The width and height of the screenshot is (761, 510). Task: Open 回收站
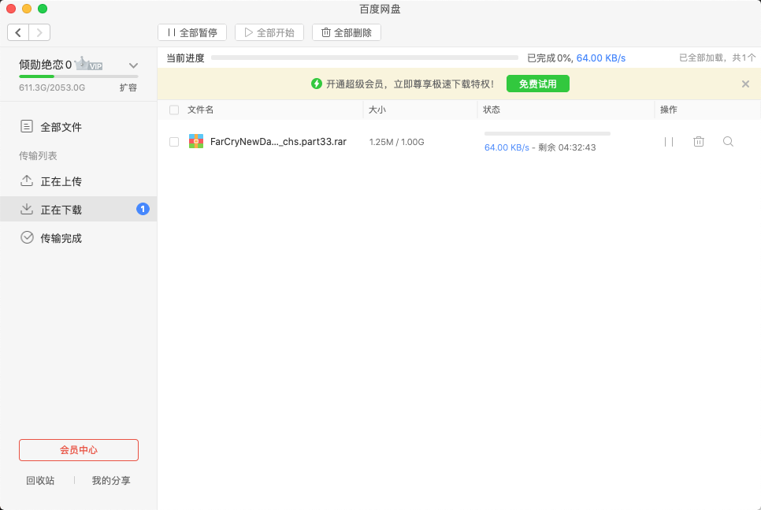coord(40,480)
